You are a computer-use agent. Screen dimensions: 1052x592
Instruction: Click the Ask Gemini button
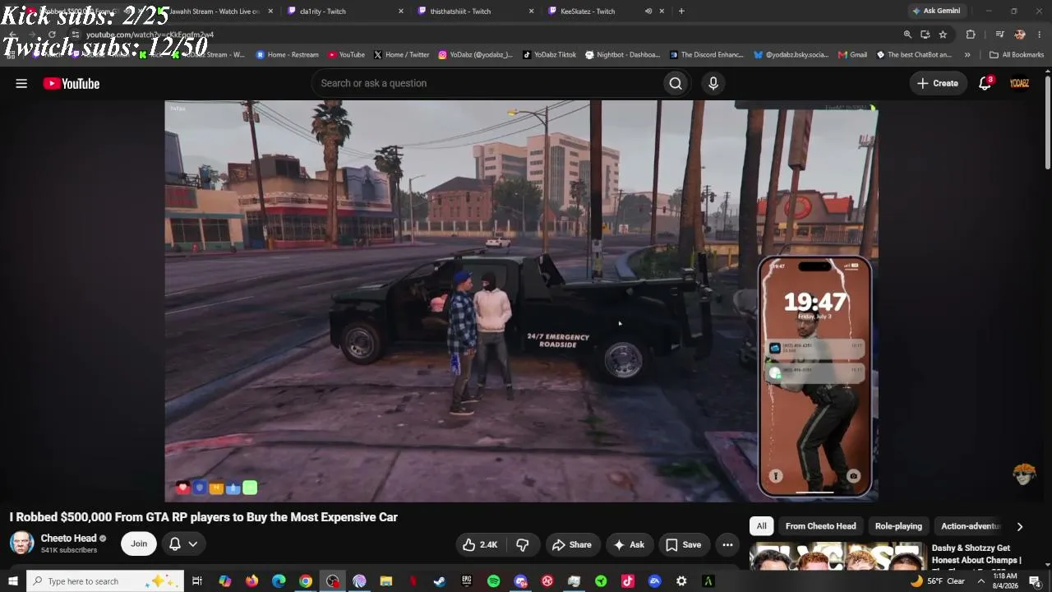tap(936, 12)
